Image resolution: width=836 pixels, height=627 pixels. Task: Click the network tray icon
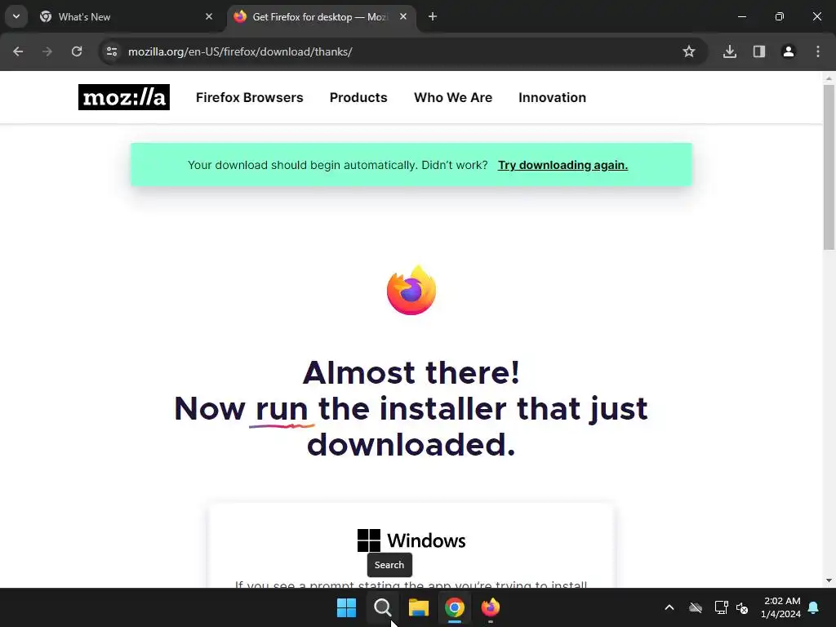(722, 607)
